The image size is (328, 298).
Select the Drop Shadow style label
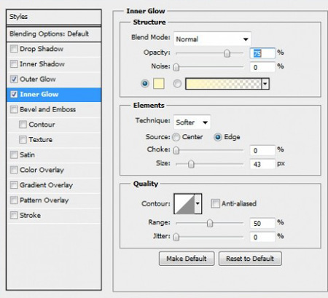point(42,49)
